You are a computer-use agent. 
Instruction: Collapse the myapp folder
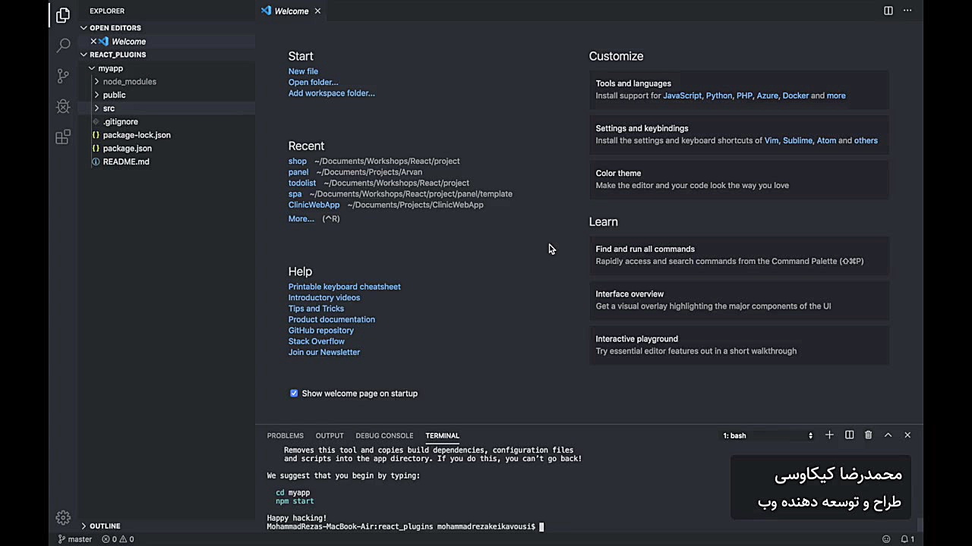[110, 68]
